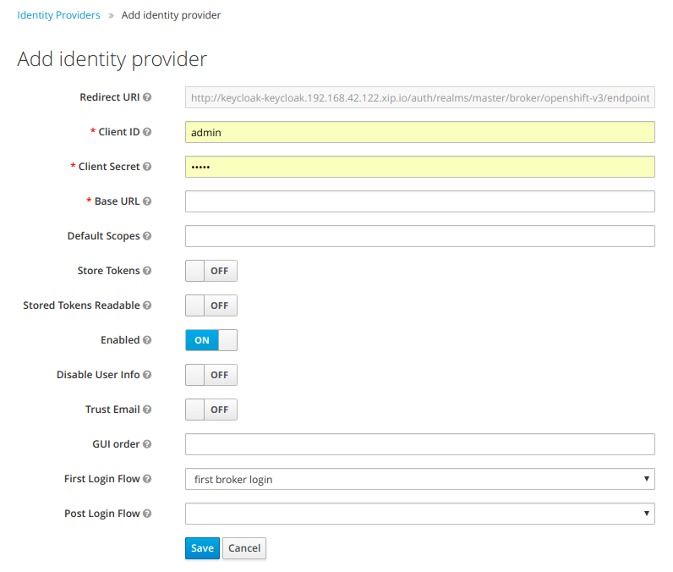Image resolution: width=673 pixels, height=572 pixels.
Task: Toggle Trust Email on
Action: pyautogui.click(x=211, y=410)
